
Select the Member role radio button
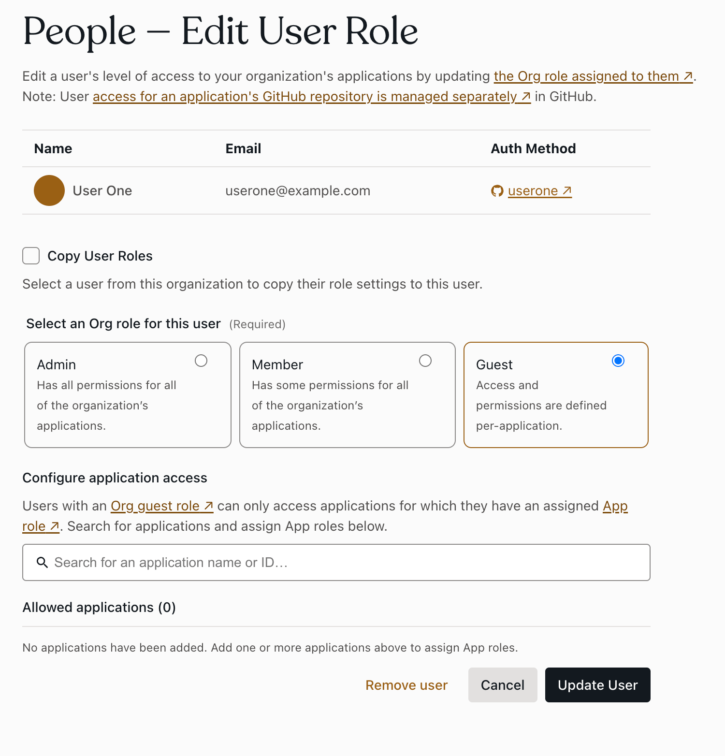point(425,361)
